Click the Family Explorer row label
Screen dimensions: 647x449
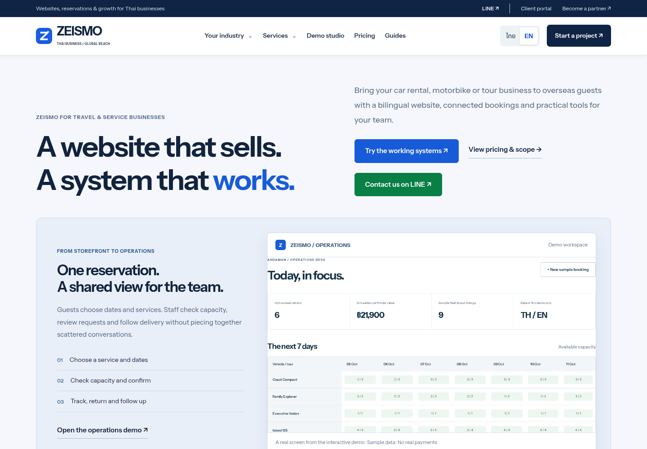coord(284,396)
